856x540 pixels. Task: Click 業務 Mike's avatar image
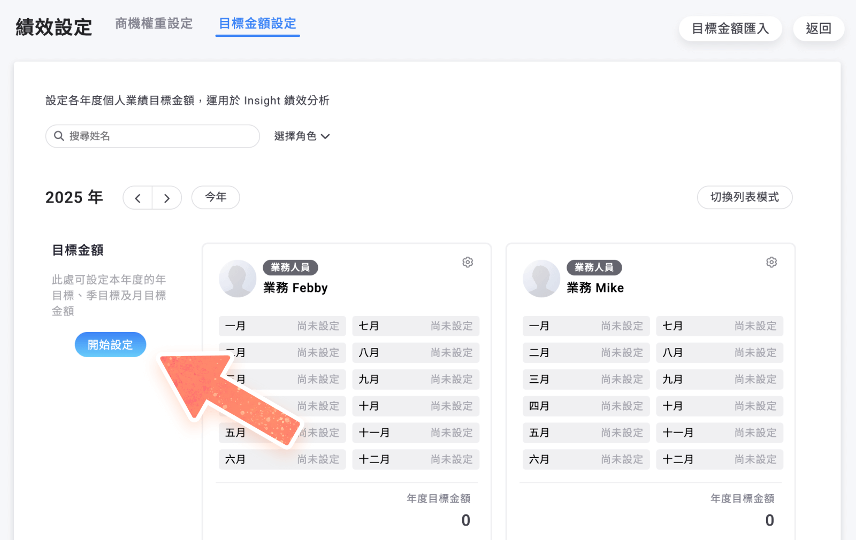541,278
